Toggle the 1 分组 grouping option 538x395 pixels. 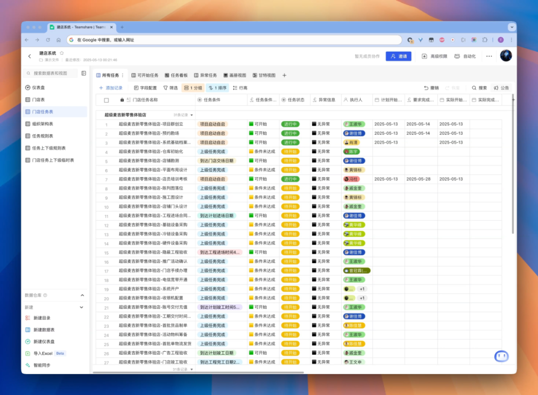click(193, 88)
